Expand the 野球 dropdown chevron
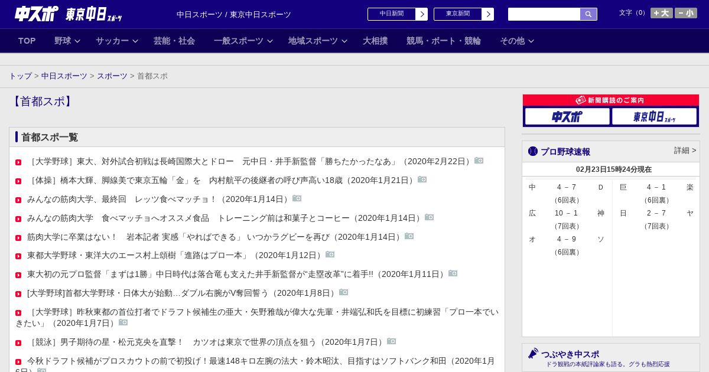Viewport: 709px width, 372px height. point(77,41)
